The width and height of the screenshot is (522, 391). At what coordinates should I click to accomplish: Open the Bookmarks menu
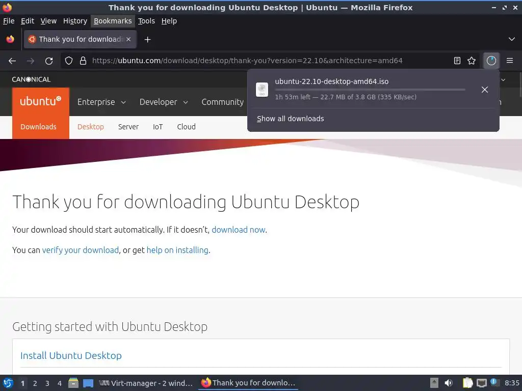click(x=113, y=21)
